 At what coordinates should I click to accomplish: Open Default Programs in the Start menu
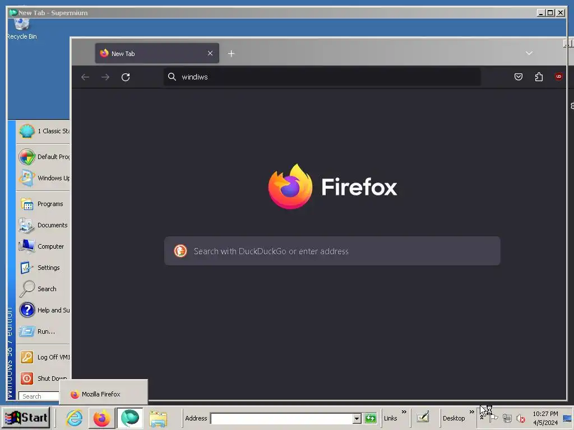(x=43, y=157)
